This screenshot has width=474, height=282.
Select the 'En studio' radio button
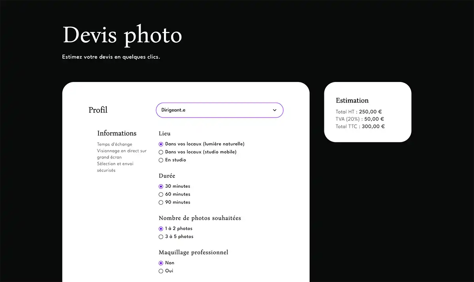(161, 160)
